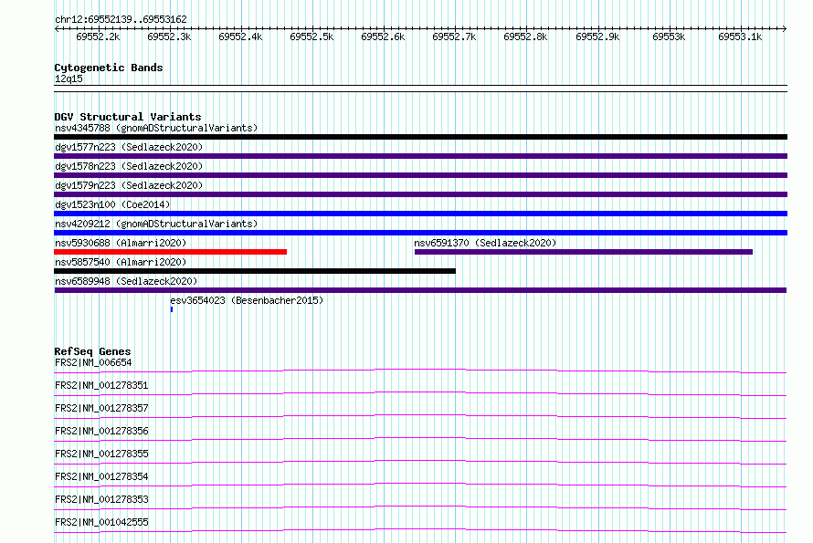Click the small blue esv3654023 marker
813x543 pixels.
pos(172,309)
